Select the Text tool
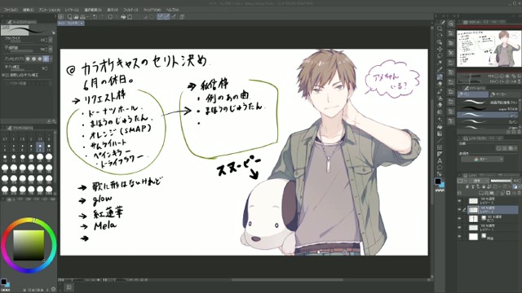The height and width of the screenshot is (293, 522). pos(440,161)
